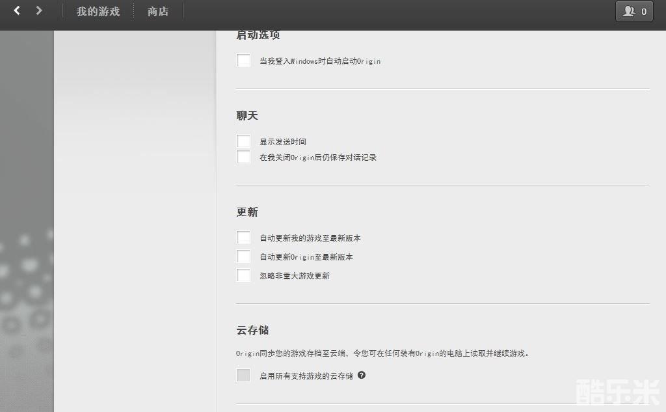Click the 聊天 section heading
This screenshot has height=412, width=666.
(x=247, y=116)
